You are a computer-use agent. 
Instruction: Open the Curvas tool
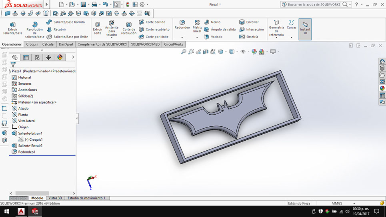(x=292, y=25)
